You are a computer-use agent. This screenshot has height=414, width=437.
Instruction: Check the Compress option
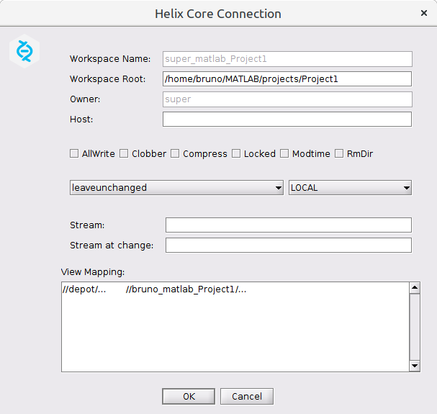[x=175, y=153]
